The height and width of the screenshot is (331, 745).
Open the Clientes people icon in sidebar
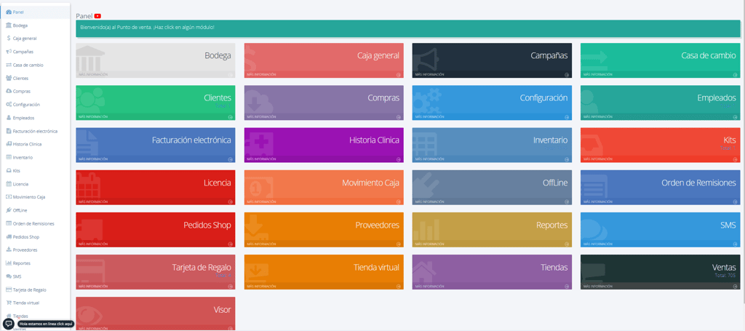(9, 78)
